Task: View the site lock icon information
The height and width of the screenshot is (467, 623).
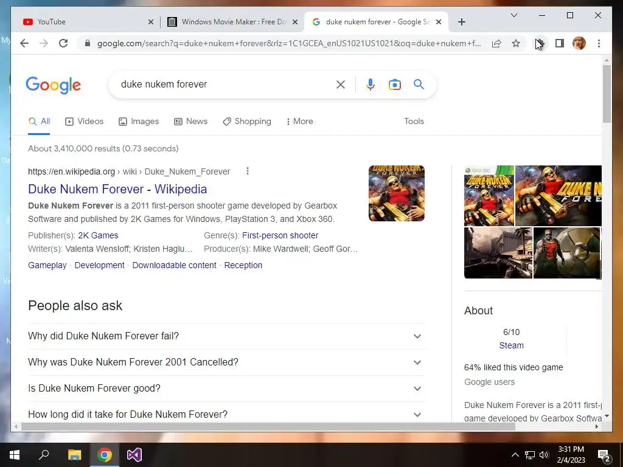Action: [88, 43]
